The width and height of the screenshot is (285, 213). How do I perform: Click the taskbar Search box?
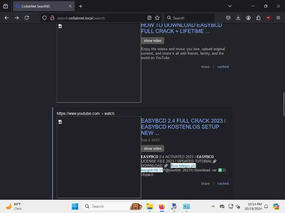113,206
